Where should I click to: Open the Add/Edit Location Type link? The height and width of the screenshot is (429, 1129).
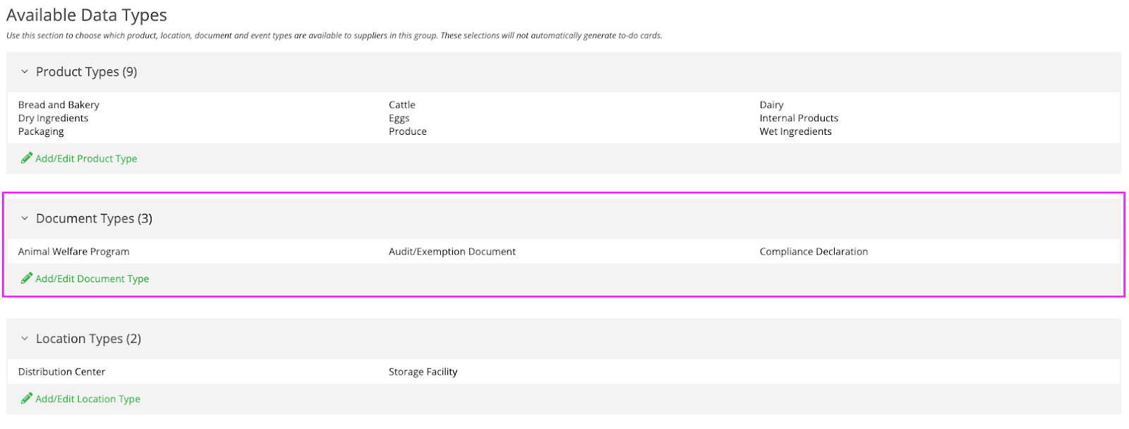point(87,399)
